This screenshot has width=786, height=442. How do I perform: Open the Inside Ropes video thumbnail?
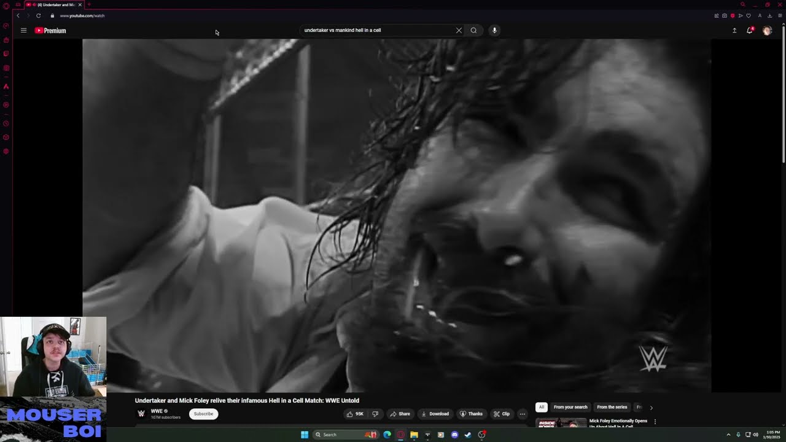[561, 423]
